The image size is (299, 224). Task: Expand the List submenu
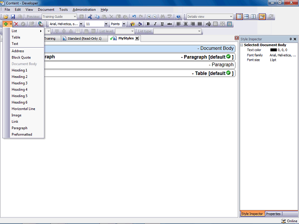[27, 31]
